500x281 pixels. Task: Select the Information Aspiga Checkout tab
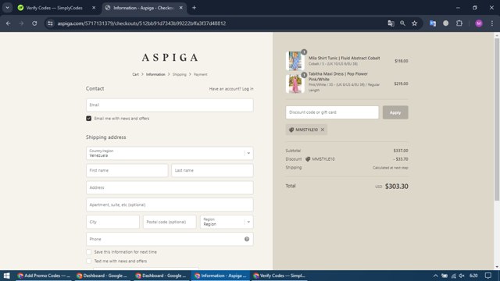(144, 8)
